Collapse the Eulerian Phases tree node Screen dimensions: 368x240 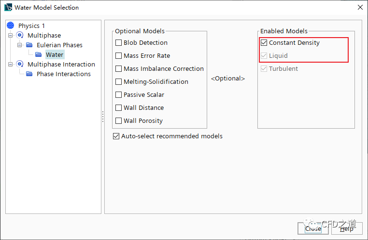[20, 45]
